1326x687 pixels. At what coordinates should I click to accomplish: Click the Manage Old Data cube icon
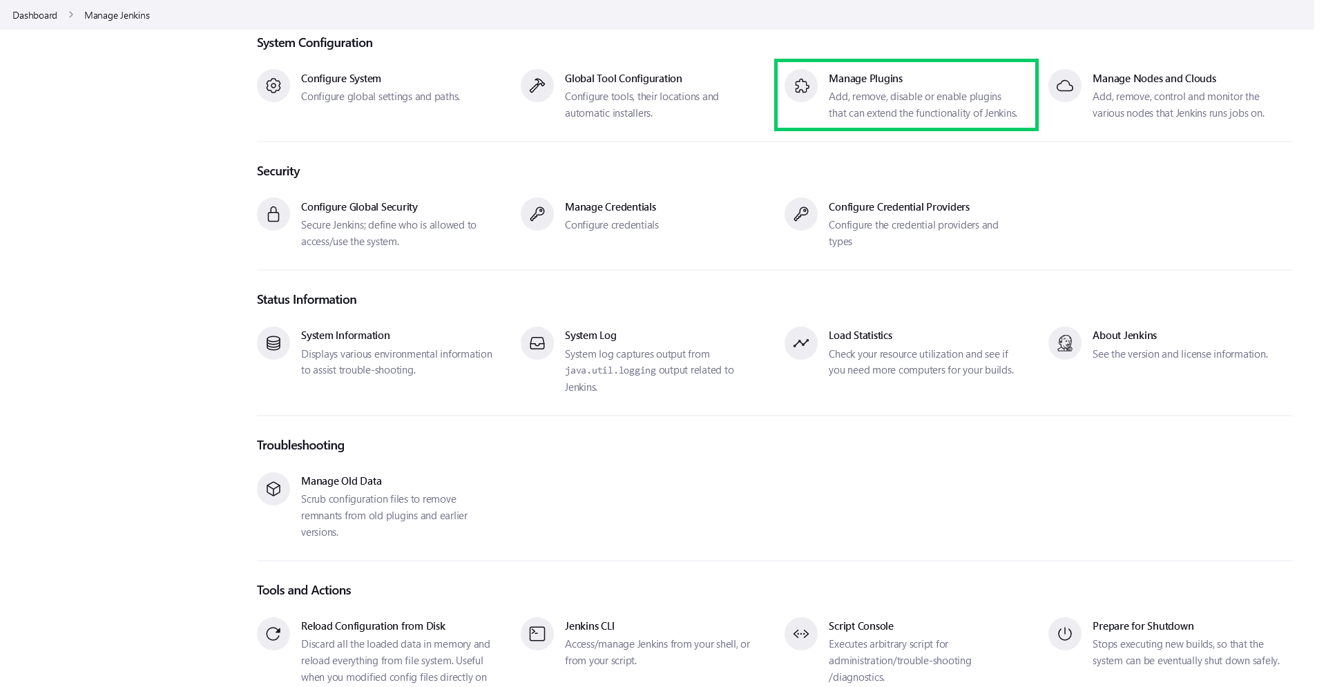(x=273, y=489)
